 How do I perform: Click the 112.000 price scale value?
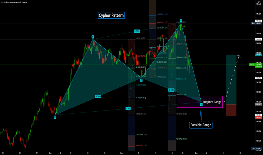[x=259, y=92]
